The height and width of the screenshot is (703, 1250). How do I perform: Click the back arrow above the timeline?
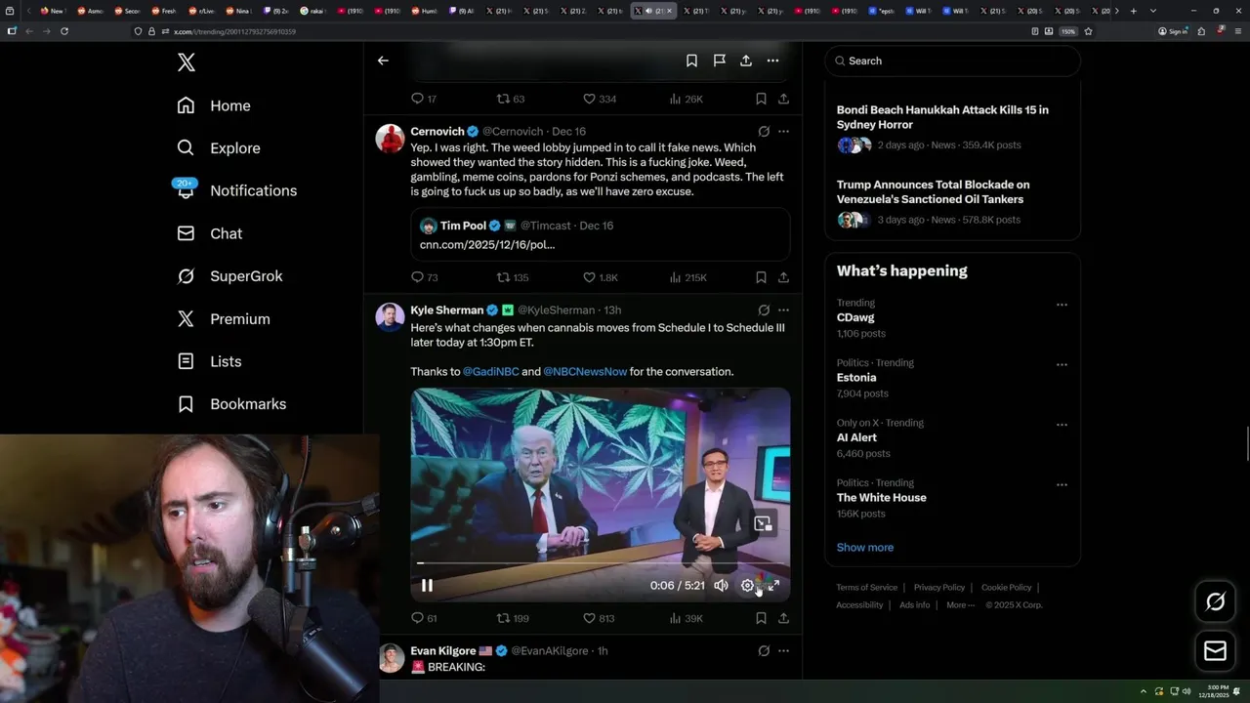pos(383,61)
